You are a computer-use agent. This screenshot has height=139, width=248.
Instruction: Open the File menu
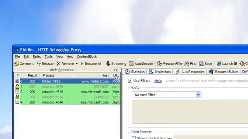pyautogui.click(x=17, y=57)
